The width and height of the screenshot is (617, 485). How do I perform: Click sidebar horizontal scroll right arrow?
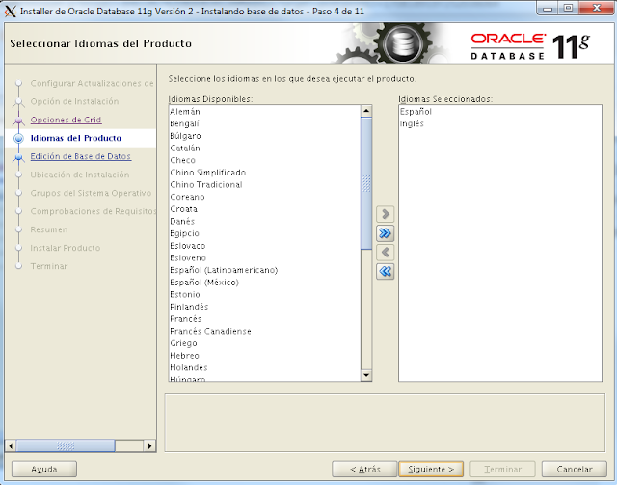(x=149, y=446)
